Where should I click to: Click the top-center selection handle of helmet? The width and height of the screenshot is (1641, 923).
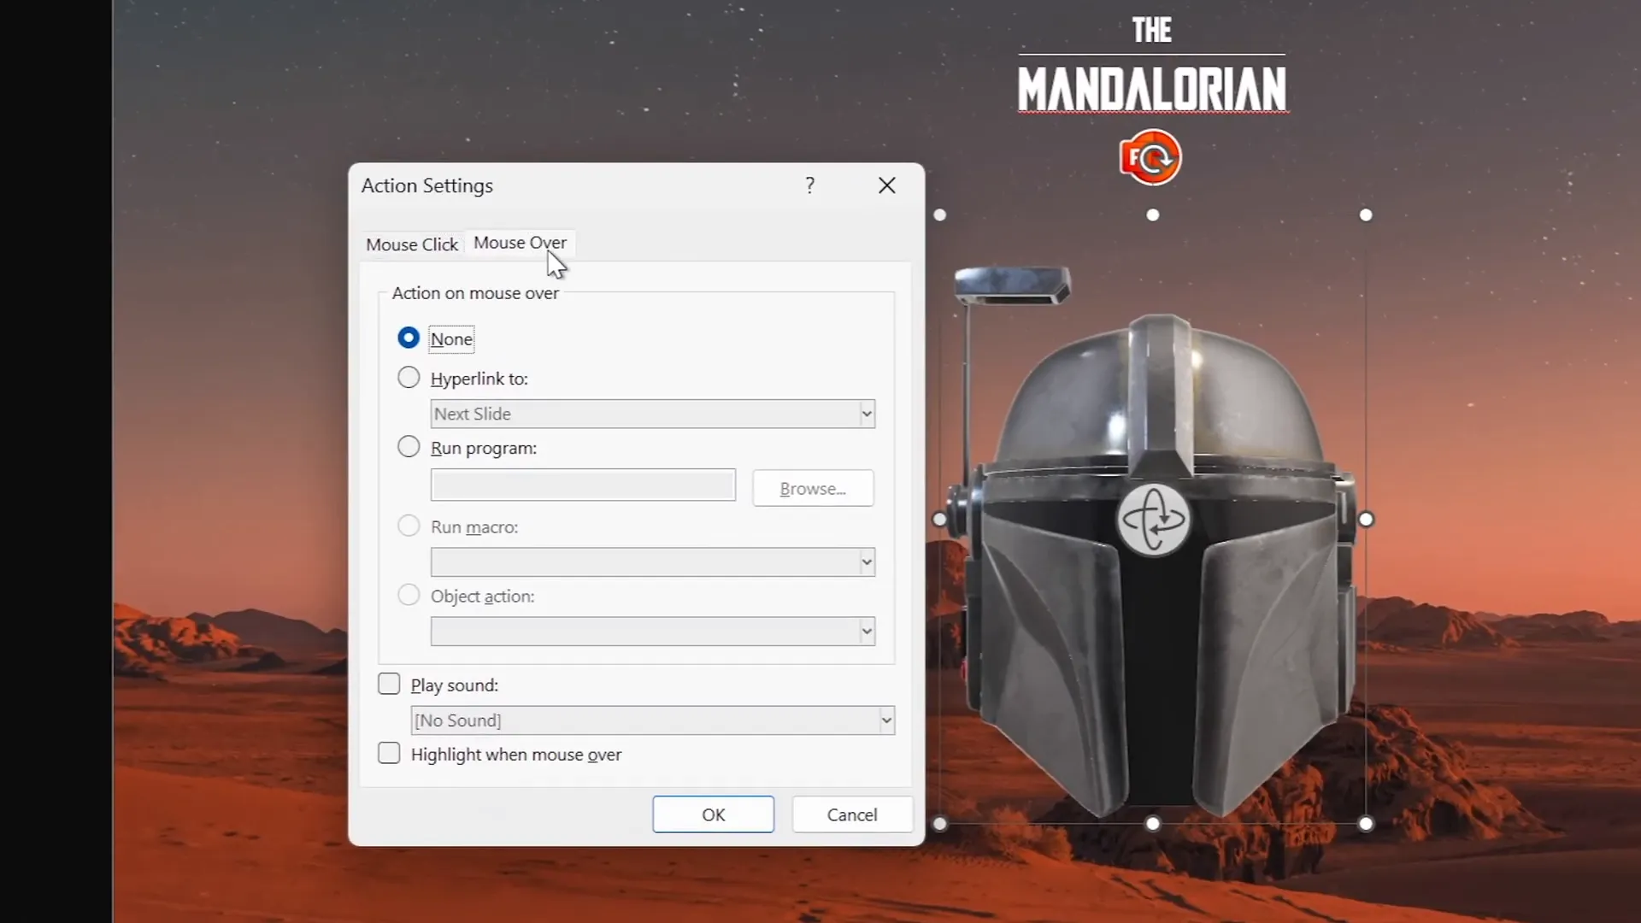click(1153, 215)
